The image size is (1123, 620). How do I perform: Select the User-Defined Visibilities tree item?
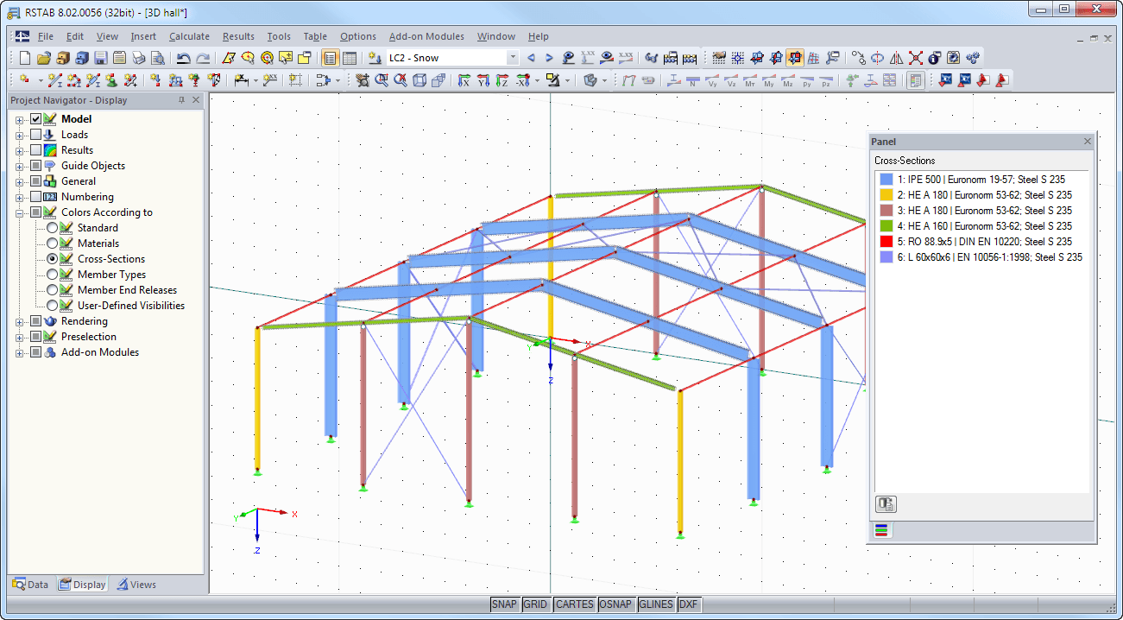(131, 306)
